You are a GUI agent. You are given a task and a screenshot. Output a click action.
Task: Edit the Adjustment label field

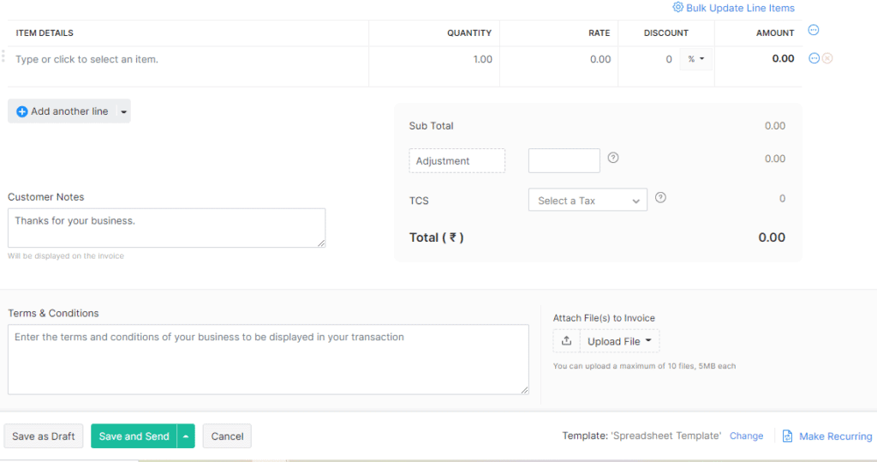(457, 161)
